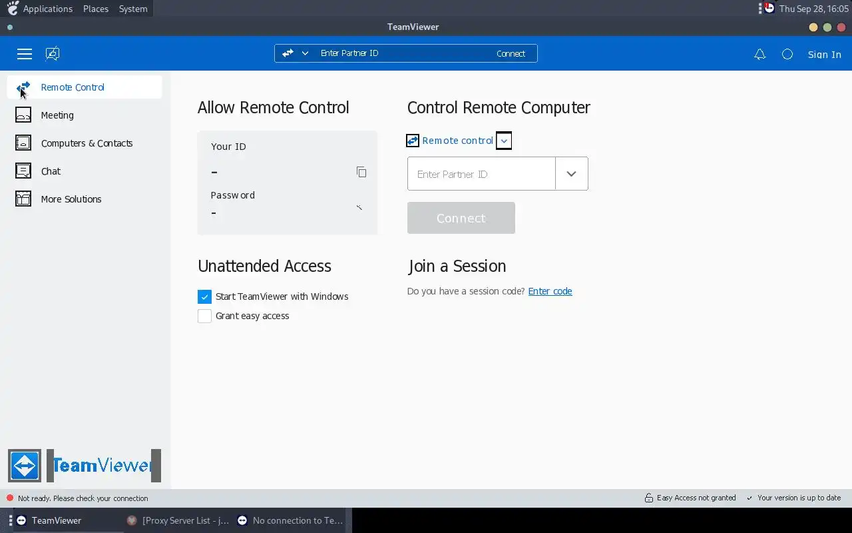Viewport: 852px width, 533px height.
Task: Click the More Solutions sidebar icon
Action: [x=23, y=199]
